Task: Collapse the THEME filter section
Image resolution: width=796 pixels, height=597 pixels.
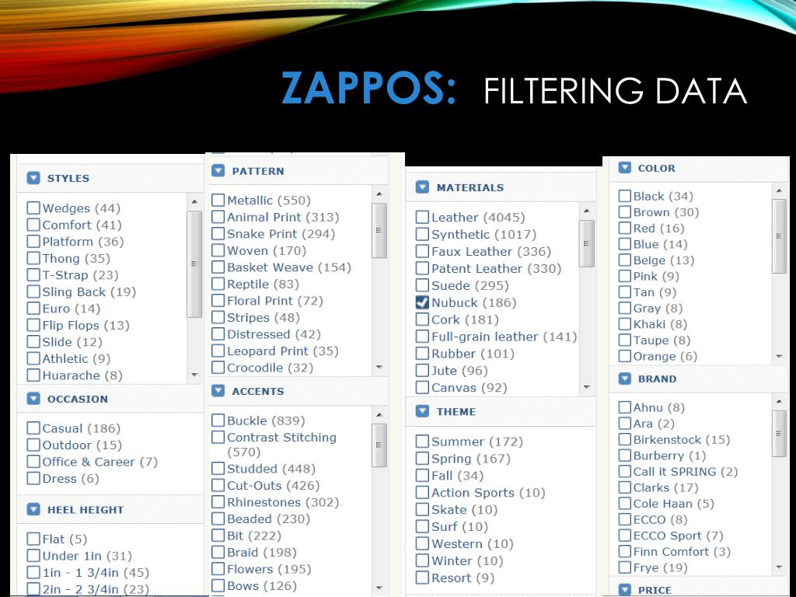Action: (x=422, y=411)
